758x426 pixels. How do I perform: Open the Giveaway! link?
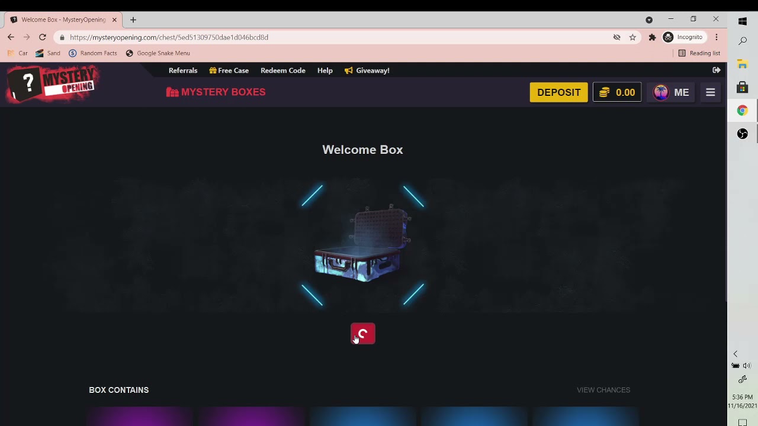coord(367,70)
